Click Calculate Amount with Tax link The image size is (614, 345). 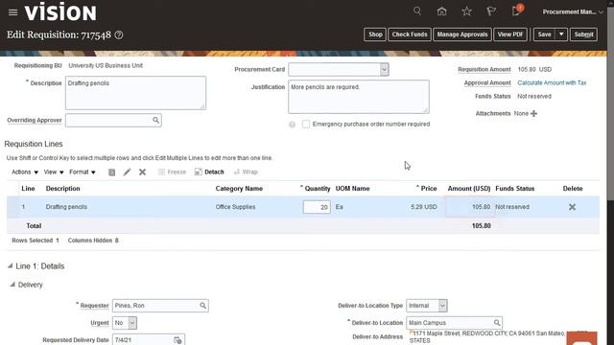[x=552, y=83]
